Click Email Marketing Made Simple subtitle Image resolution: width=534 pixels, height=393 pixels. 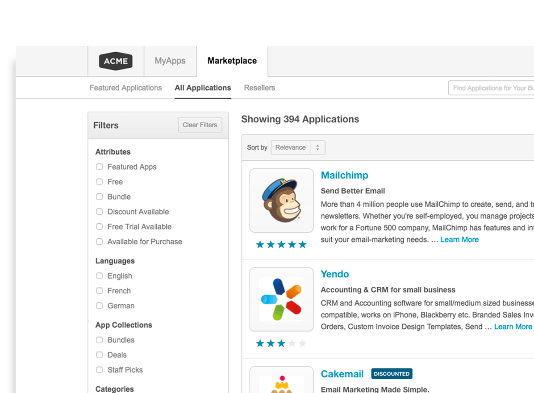(x=375, y=389)
